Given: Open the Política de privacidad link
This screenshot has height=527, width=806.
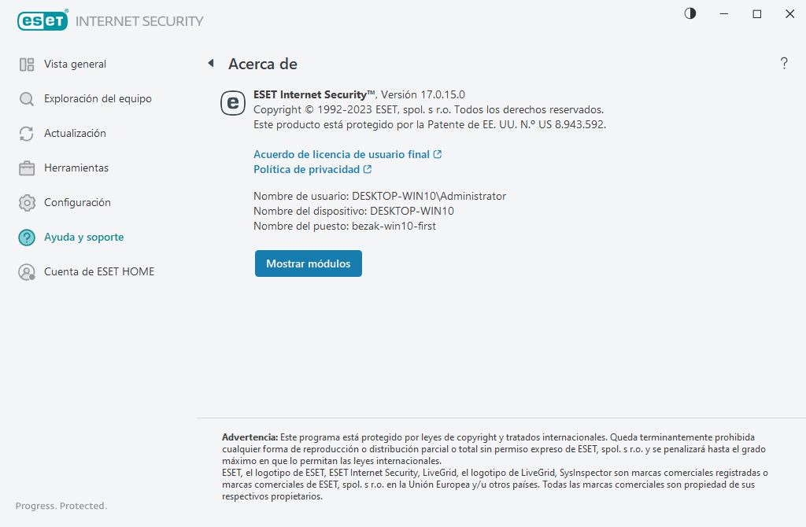Looking at the screenshot, I should click(306, 170).
